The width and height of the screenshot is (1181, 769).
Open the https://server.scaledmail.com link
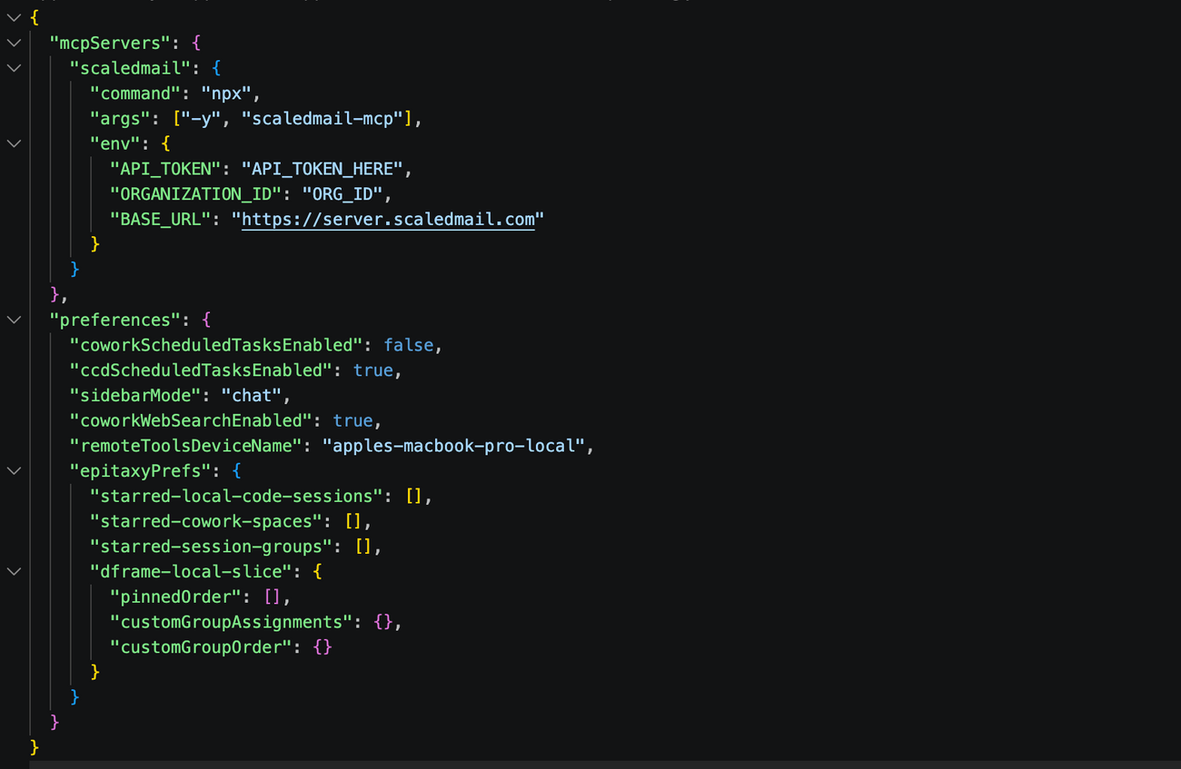pyautogui.click(x=388, y=219)
